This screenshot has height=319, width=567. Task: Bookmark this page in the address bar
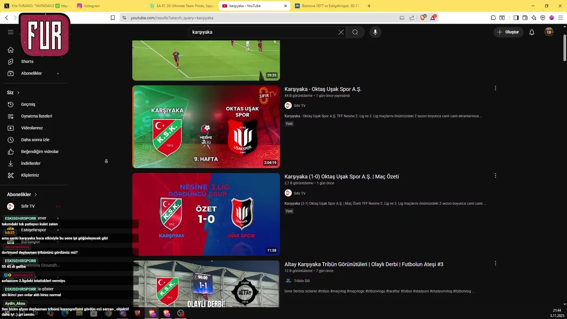click(x=113, y=18)
